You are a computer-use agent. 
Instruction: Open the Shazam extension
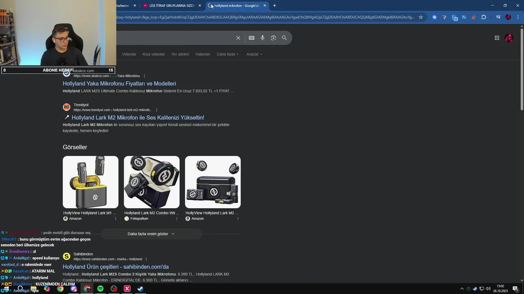tap(434, 17)
